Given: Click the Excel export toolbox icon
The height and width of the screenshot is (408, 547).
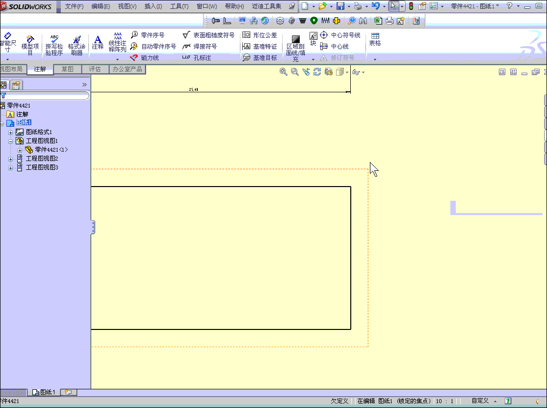Looking at the screenshot, I should [378, 21].
